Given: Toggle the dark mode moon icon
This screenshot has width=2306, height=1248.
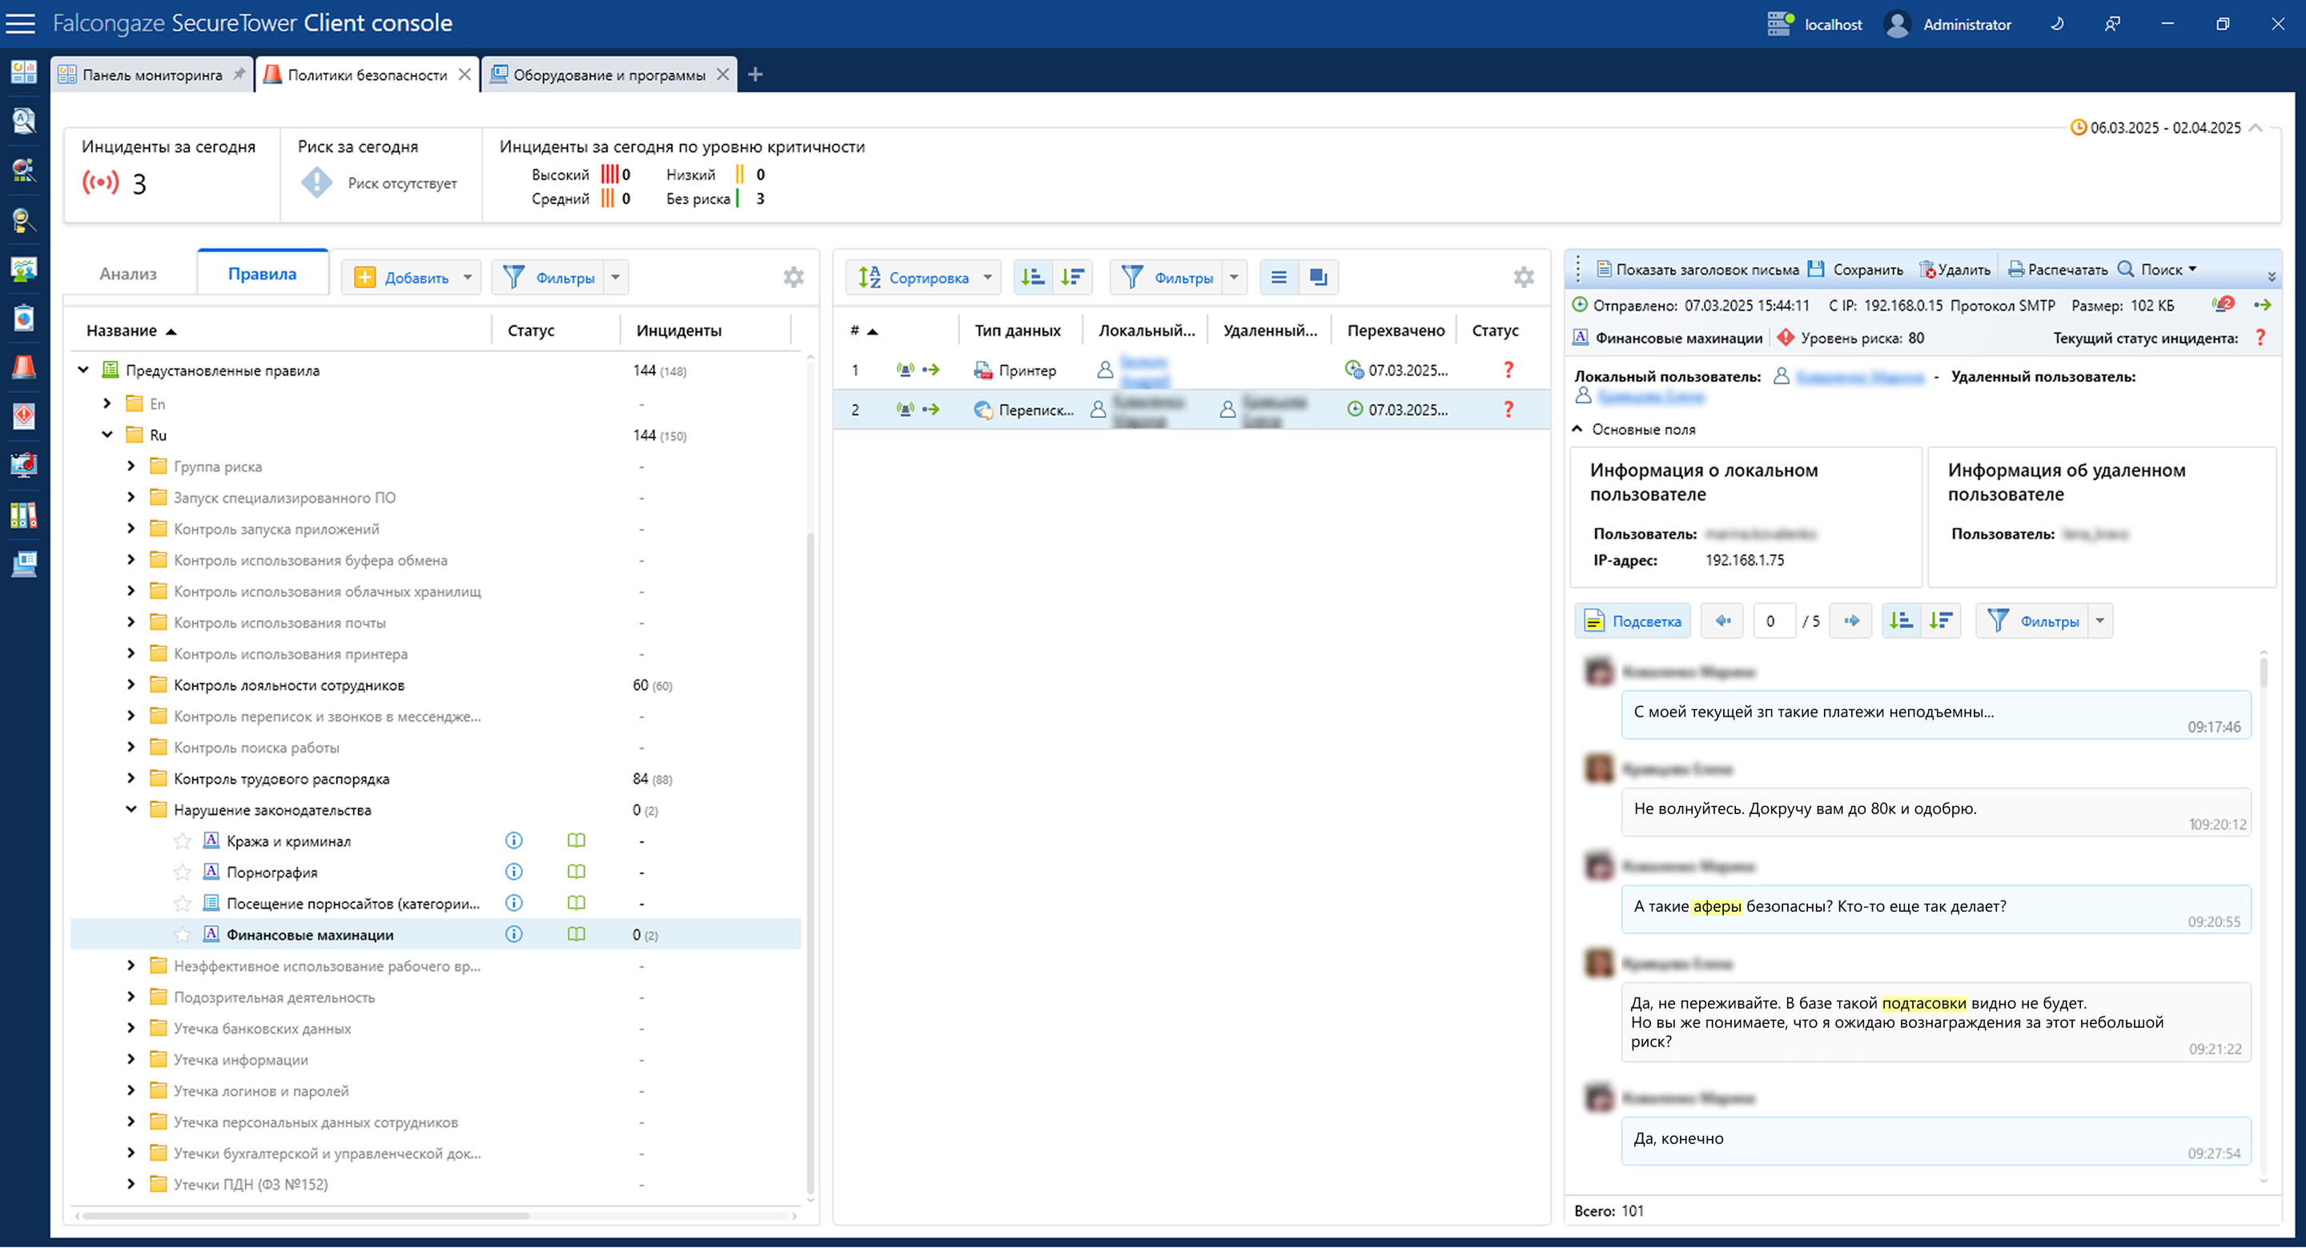Looking at the screenshot, I should point(2056,24).
